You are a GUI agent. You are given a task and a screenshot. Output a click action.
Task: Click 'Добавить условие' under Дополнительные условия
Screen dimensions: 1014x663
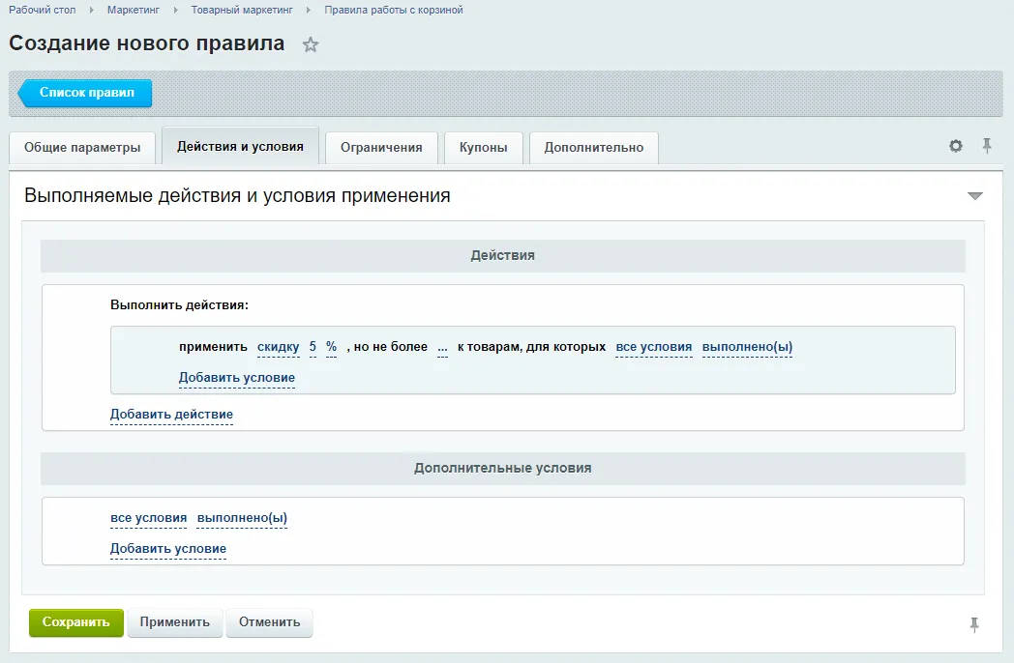pos(167,549)
